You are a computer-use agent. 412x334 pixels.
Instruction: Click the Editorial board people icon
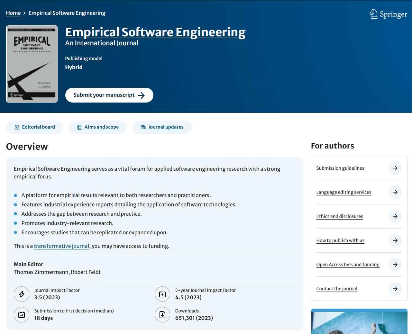tap(17, 127)
